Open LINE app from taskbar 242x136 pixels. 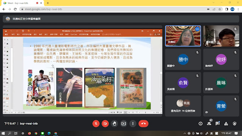[x=42, y=133]
